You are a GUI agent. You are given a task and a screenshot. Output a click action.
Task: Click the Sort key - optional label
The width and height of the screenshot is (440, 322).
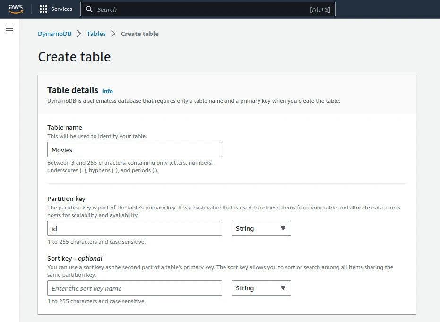pos(75,258)
